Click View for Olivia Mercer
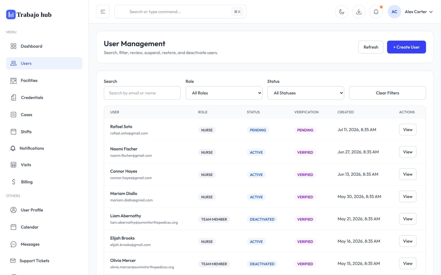Screen dimensions: 441x275 (x=408, y=263)
